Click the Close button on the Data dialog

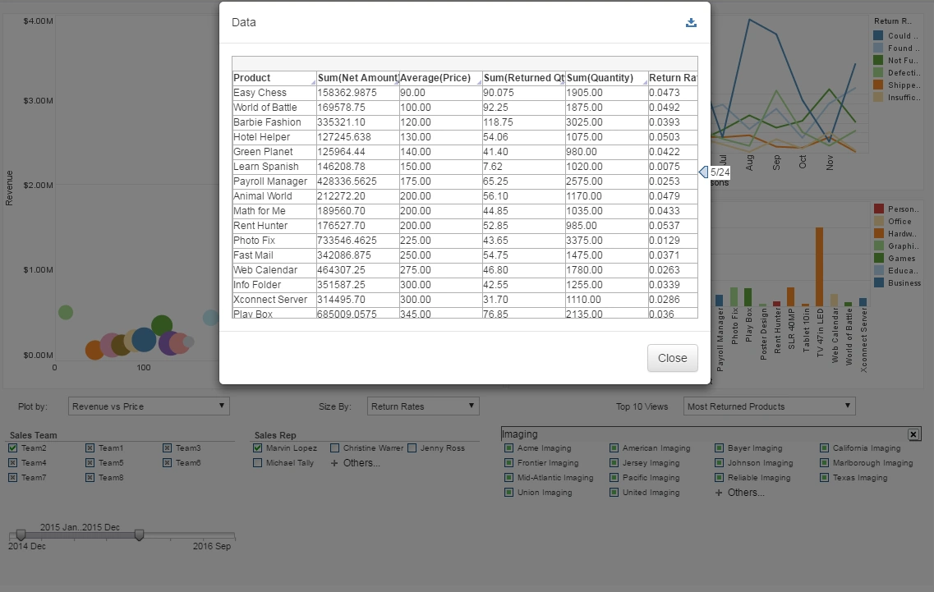coord(672,358)
